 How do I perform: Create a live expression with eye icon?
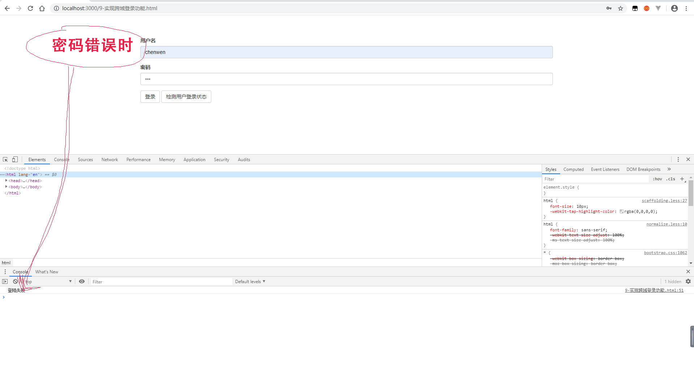(x=82, y=281)
